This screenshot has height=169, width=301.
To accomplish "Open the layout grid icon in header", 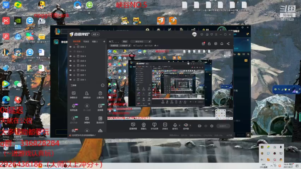I will [216, 44].
